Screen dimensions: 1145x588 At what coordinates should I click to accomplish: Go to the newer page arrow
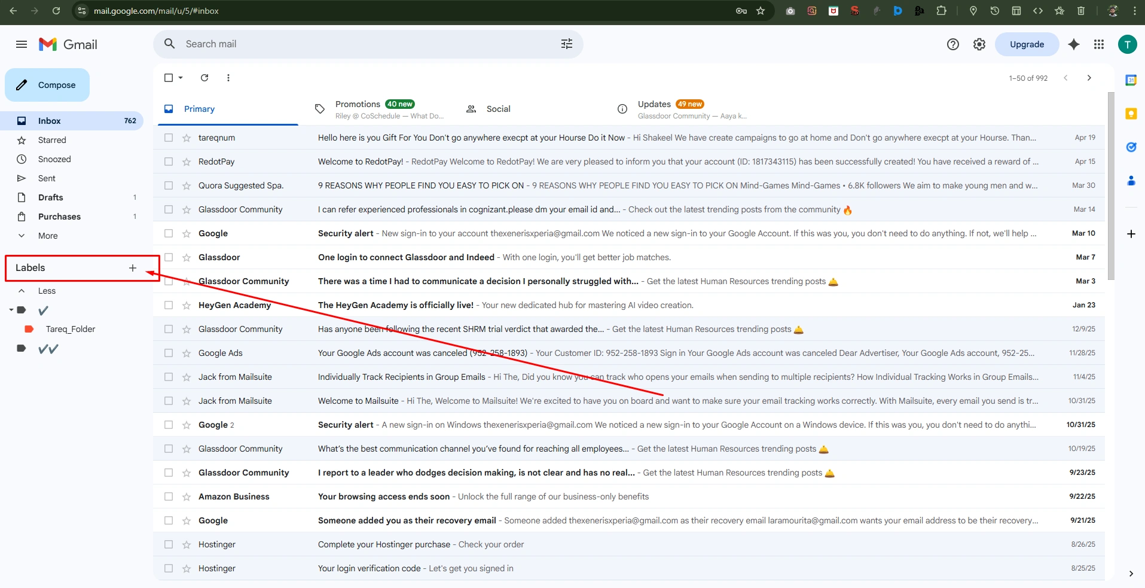pos(1065,78)
